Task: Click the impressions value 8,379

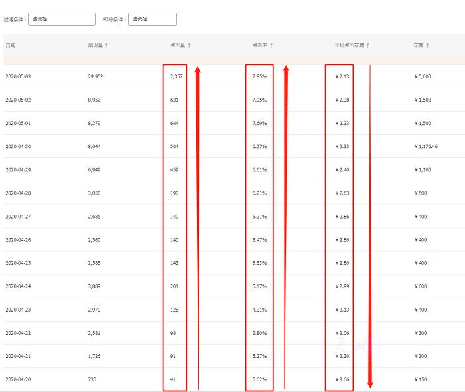Action: (x=94, y=123)
